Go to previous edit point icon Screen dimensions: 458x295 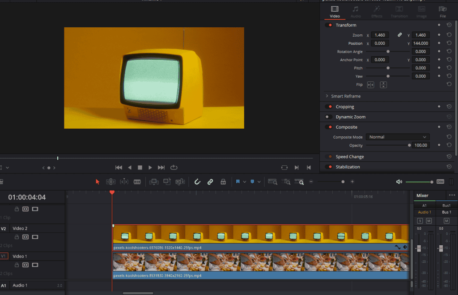tap(309, 168)
